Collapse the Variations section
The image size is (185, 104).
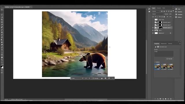point(155,62)
